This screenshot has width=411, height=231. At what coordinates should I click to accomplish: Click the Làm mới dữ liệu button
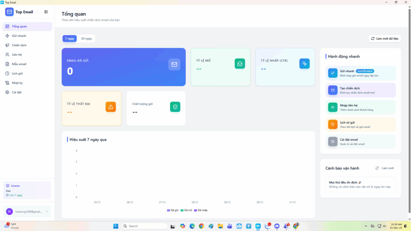385,38
